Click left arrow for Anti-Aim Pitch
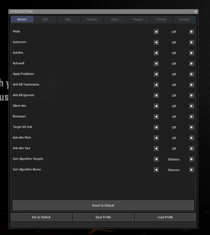 click(x=156, y=138)
